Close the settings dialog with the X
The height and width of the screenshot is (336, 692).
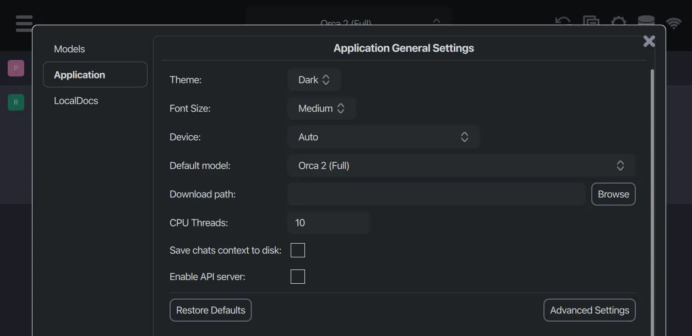click(649, 41)
